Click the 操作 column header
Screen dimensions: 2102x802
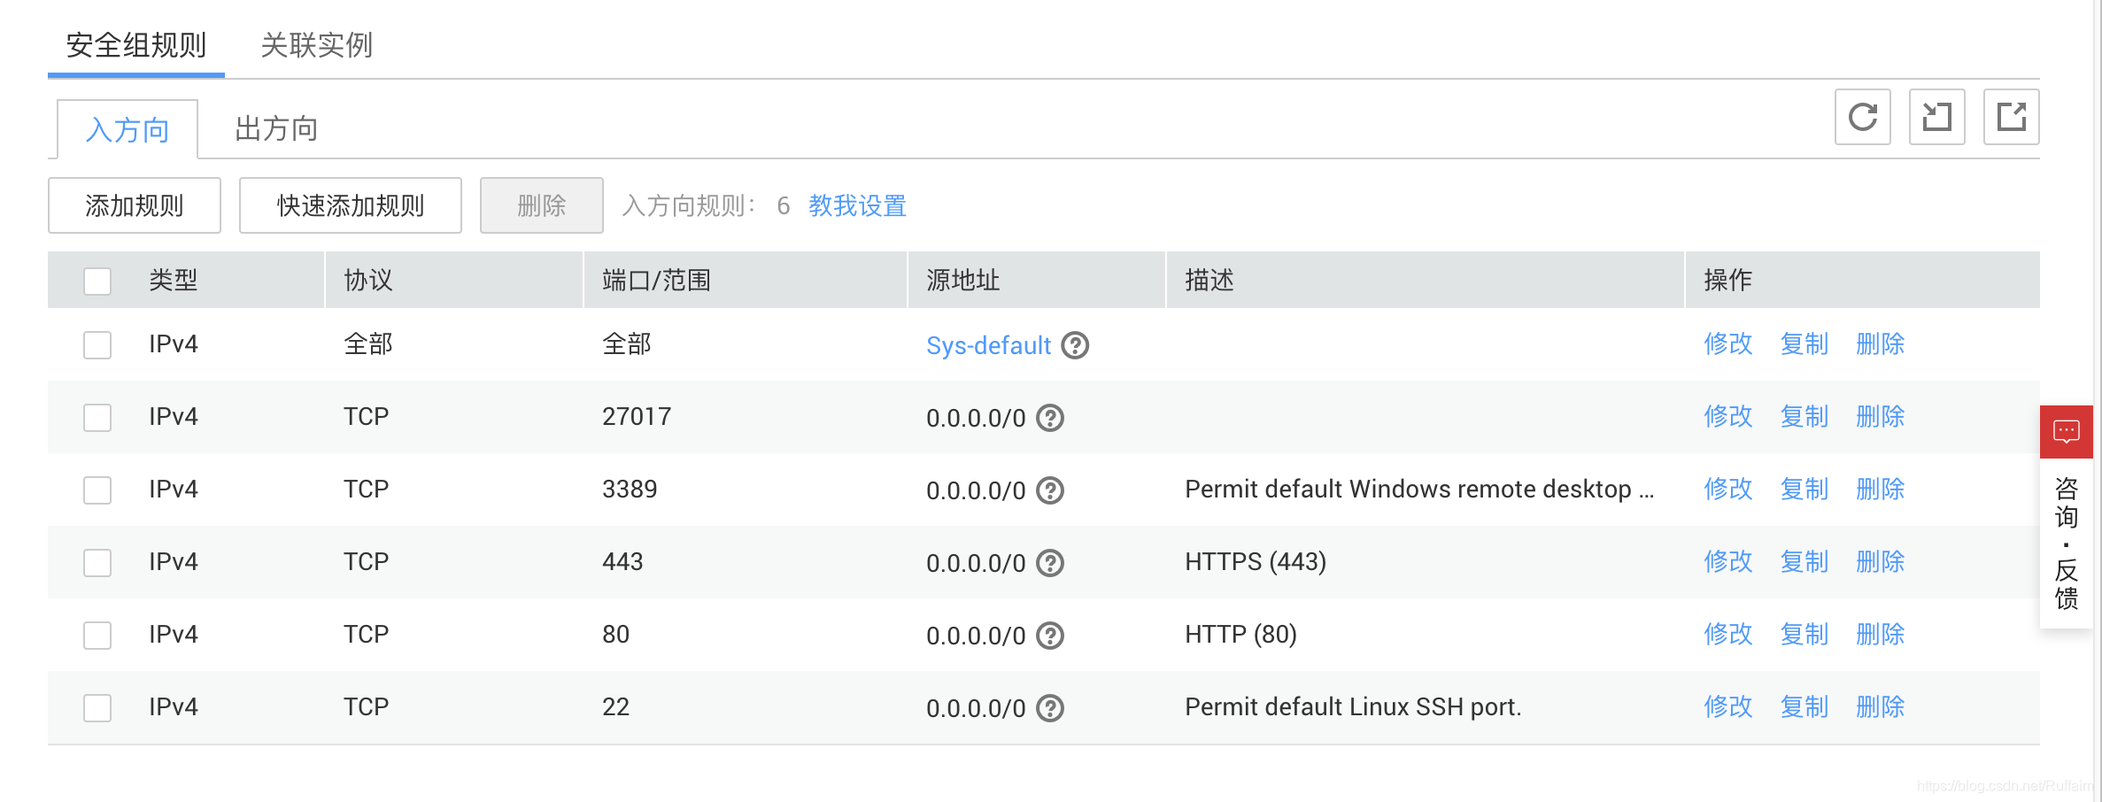tap(1727, 281)
